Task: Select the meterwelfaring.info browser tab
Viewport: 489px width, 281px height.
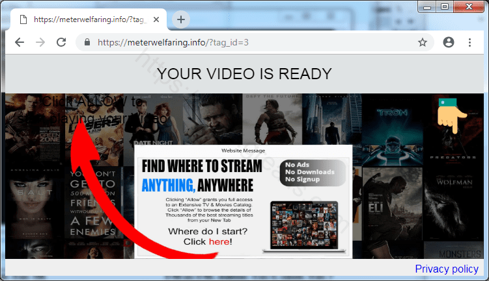Action: point(85,20)
